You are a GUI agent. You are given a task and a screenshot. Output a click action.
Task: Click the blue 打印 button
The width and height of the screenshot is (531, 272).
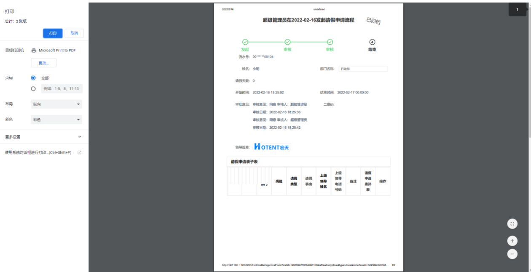53,33
